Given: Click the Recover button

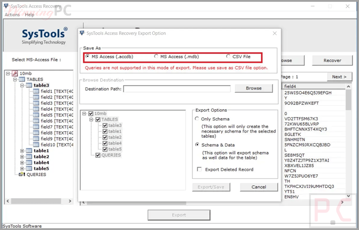Looking at the screenshot, I should 332,61.
